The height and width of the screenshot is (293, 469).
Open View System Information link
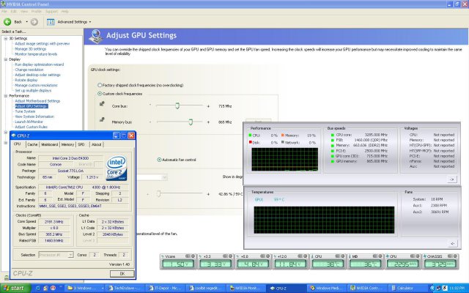coord(34,116)
